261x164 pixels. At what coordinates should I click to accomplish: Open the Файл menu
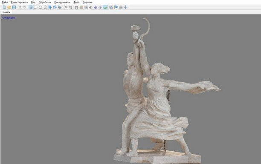tap(5, 2)
